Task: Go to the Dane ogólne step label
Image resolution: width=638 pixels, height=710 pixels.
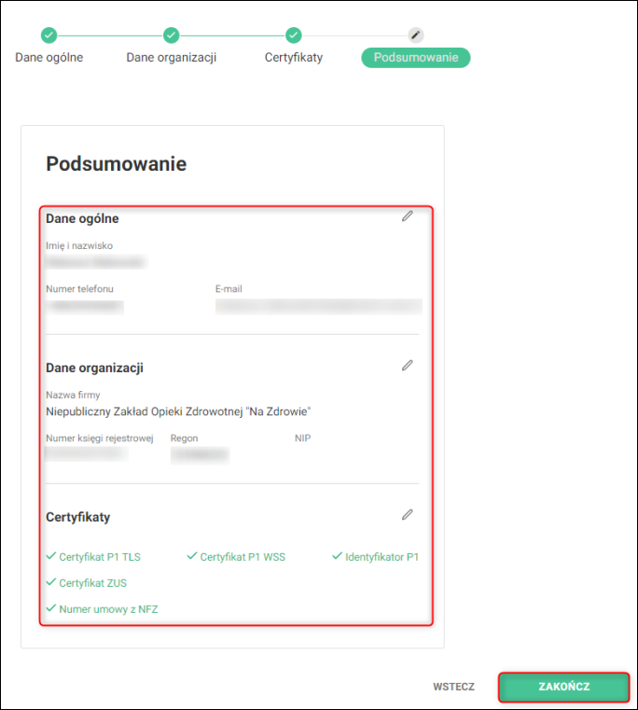Action: click(49, 58)
